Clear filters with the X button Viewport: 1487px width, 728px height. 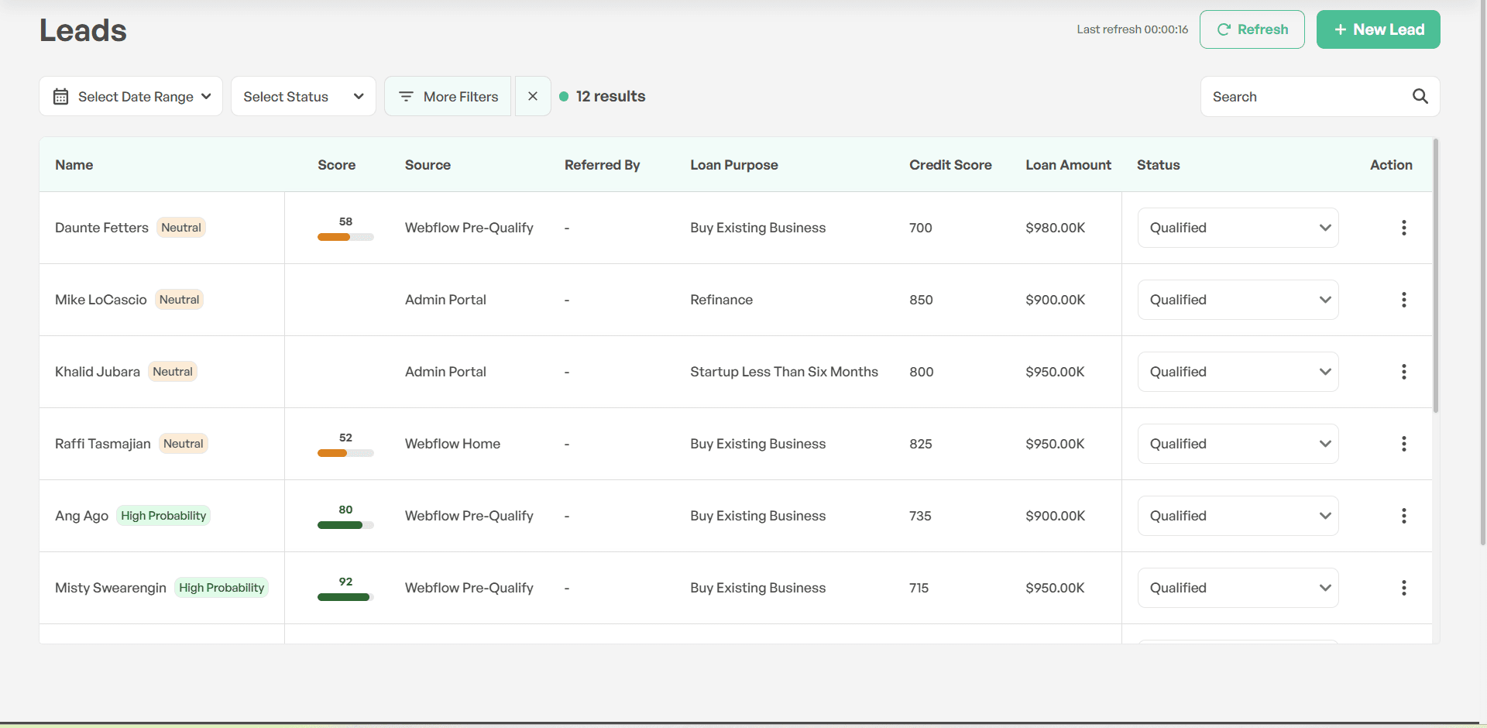click(533, 96)
